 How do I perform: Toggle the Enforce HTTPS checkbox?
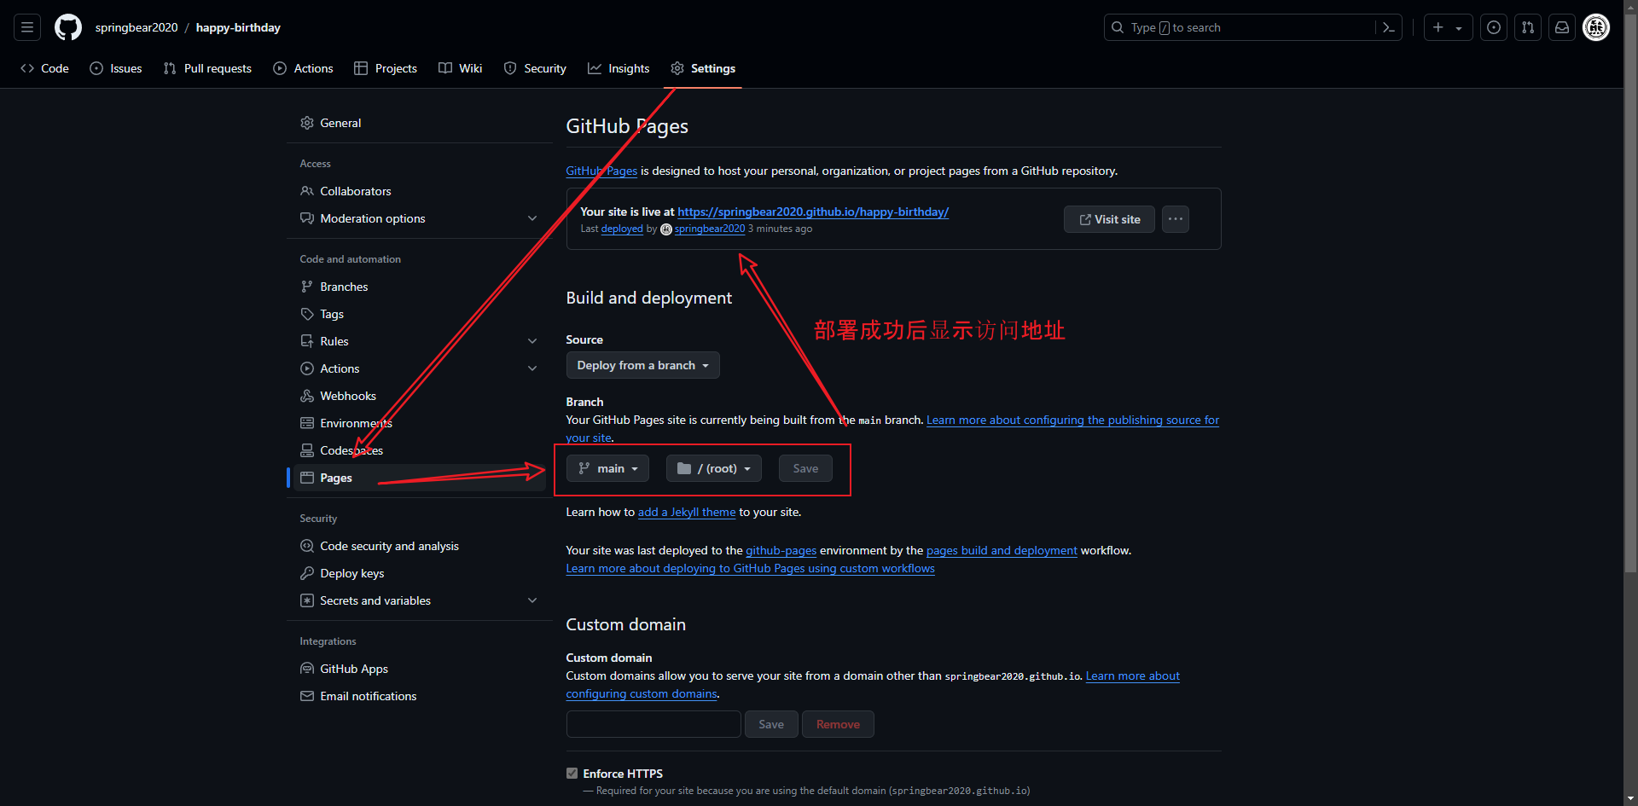(572, 774)
